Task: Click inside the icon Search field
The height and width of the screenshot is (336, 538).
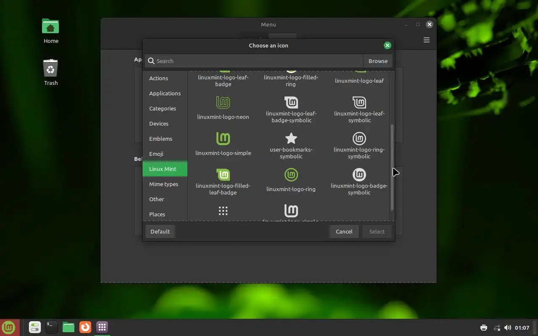Action: pyautogui.click(x=254, y=61)
